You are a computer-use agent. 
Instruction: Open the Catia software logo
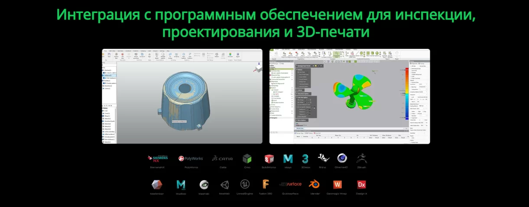223,159
